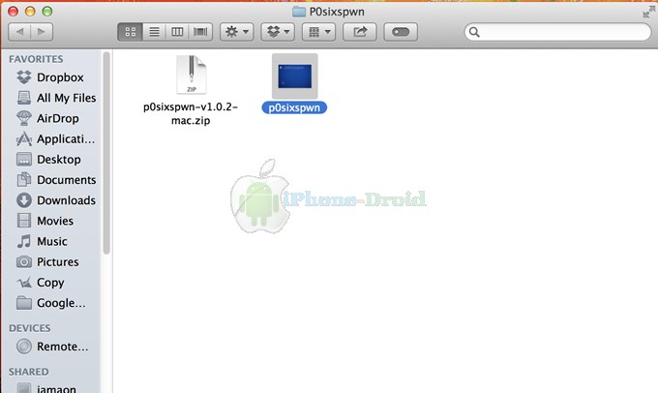Viewport: 658px width, 393px height.
Task: Open AirDrop from the sidebar
Action: (58, 118)
